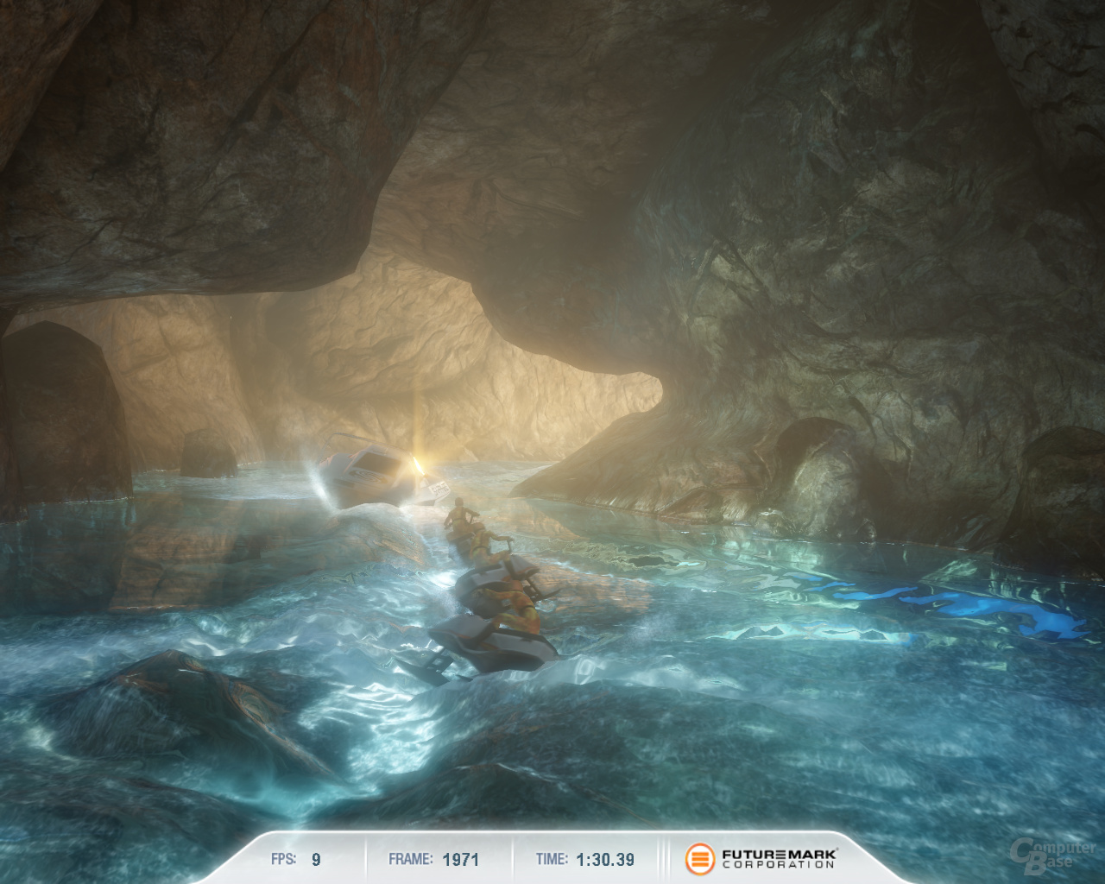Click the Futuremark Corporation wordmark

click(780, 858)
